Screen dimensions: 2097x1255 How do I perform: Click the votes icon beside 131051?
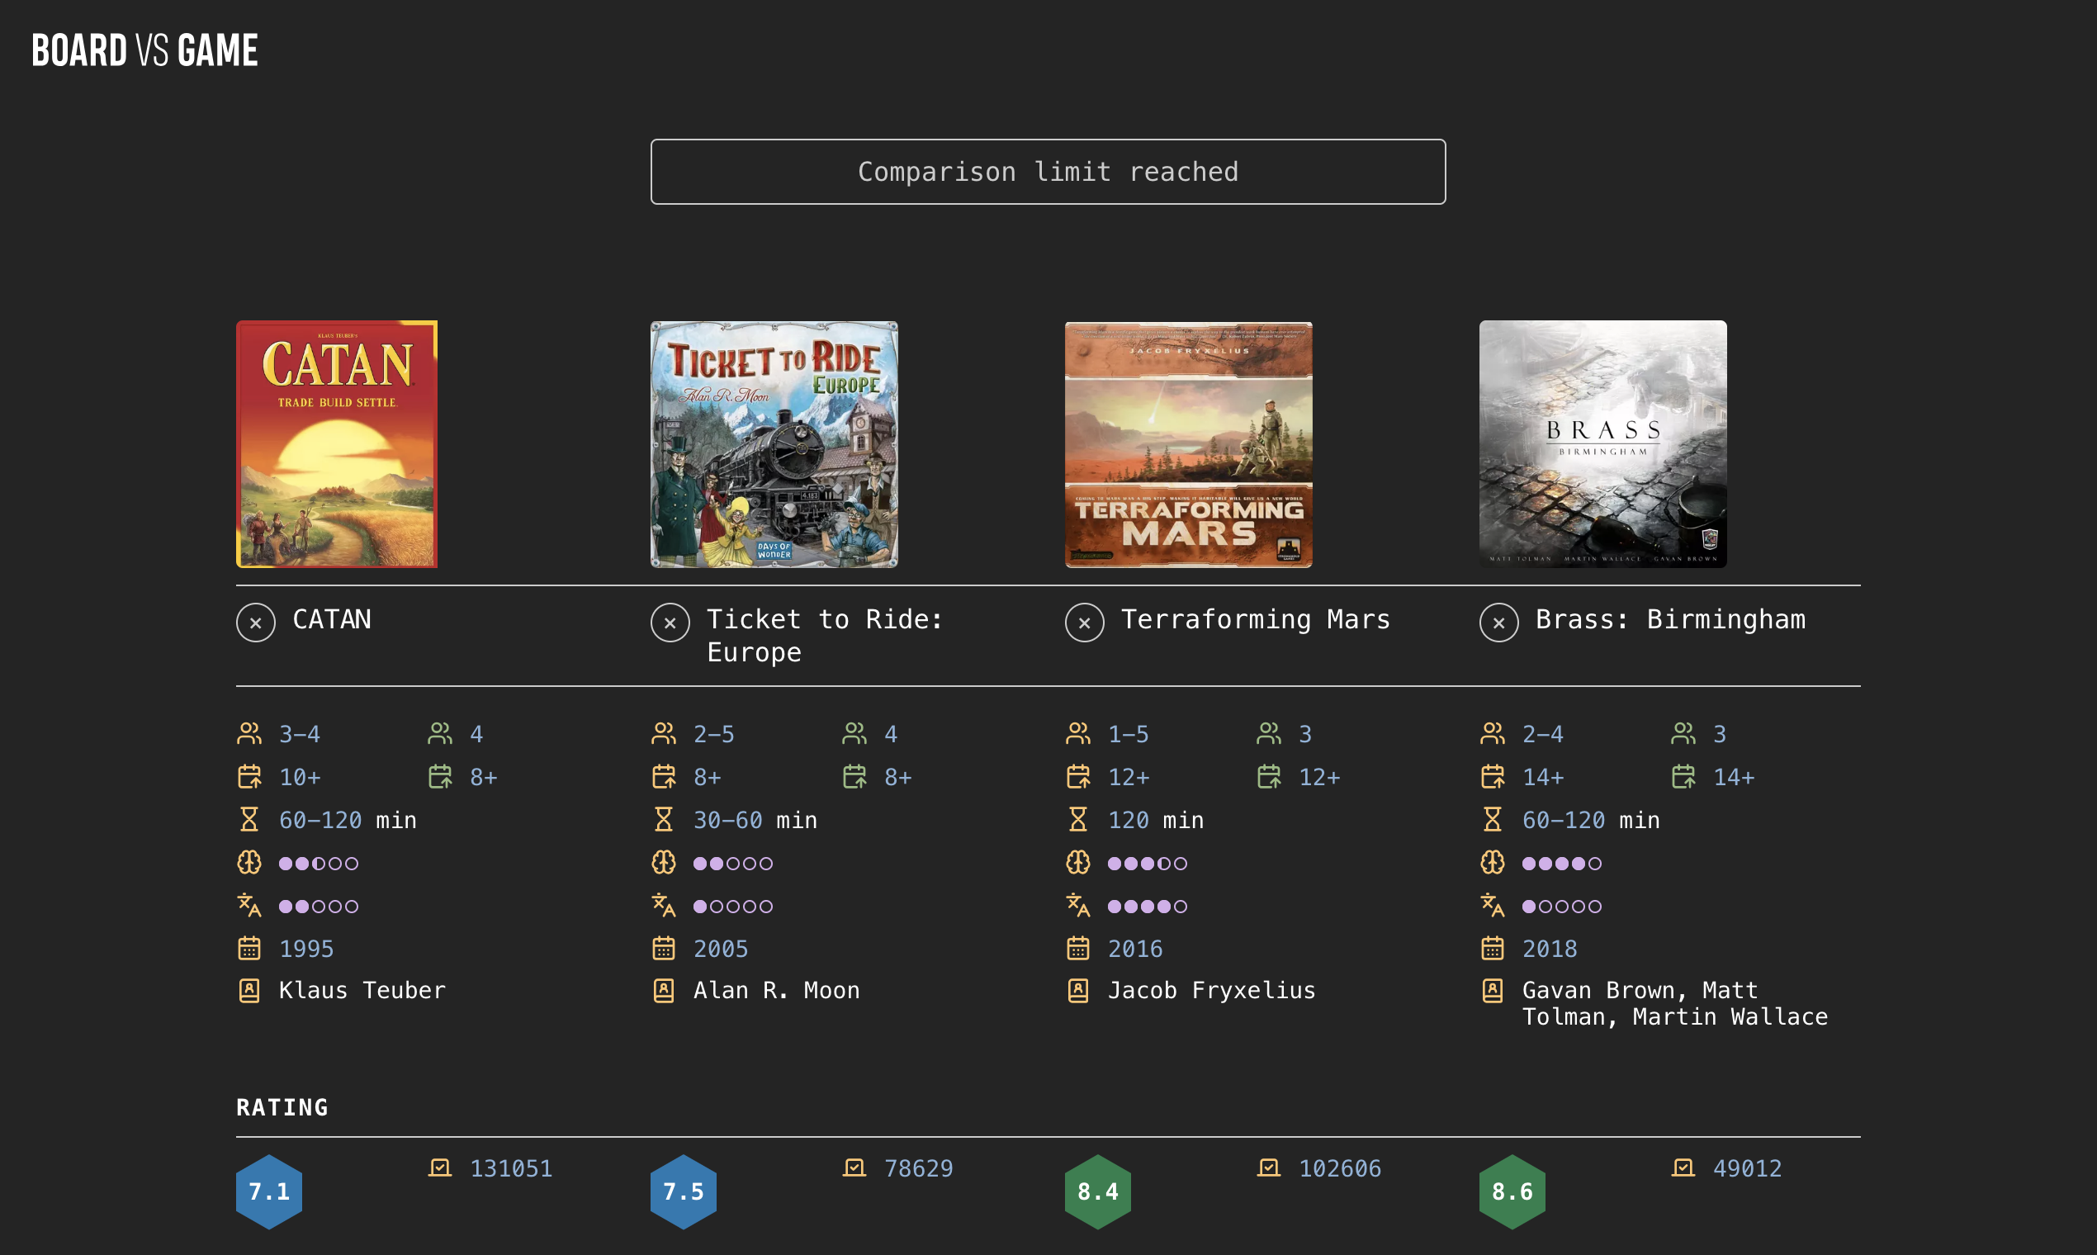point(440,1168)
